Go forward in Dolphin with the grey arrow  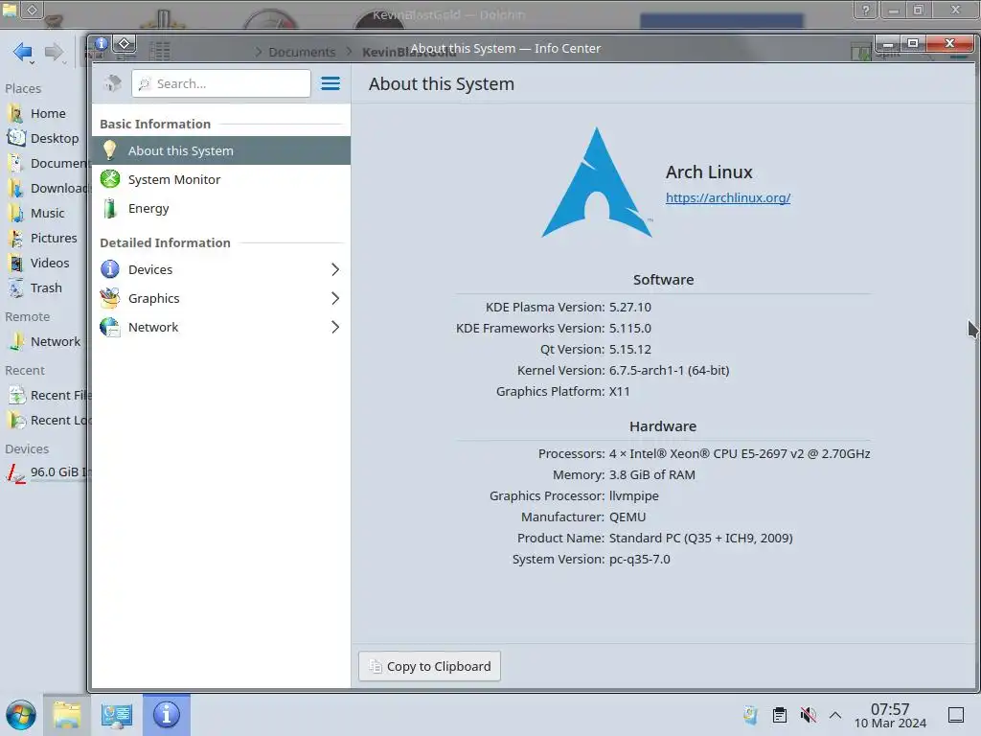55,52
